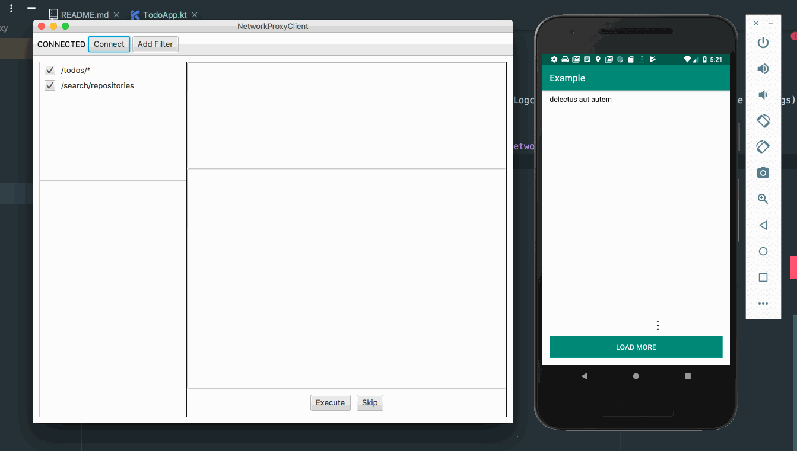Close the TodoApp.kt tab
The image size is (797, 451).
195,15
